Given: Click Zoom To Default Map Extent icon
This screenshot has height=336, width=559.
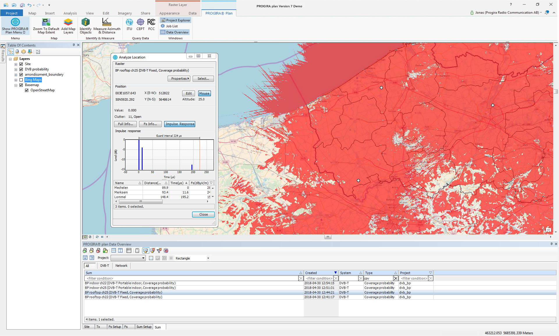Looking at the screenshot, I should click(46, 22).
